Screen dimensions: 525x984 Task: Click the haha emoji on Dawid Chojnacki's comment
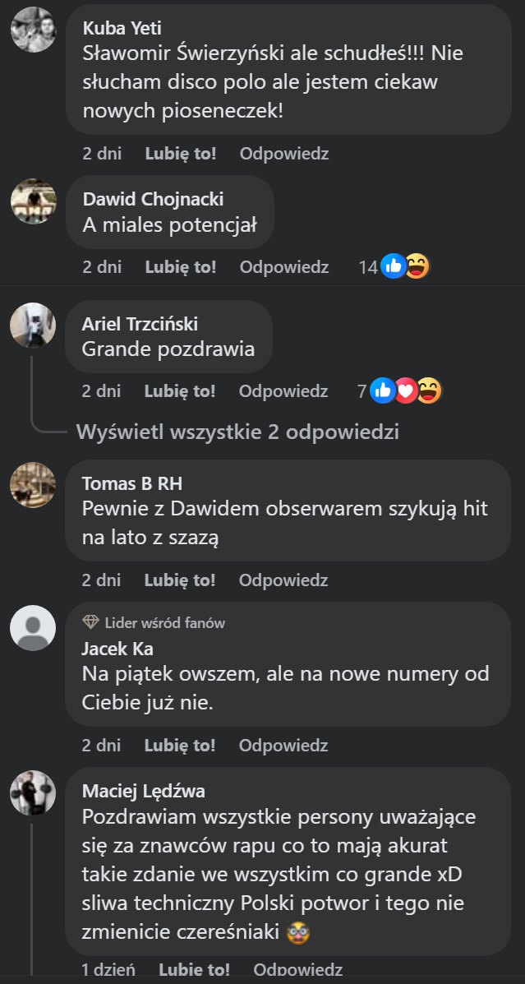(417, 267)
